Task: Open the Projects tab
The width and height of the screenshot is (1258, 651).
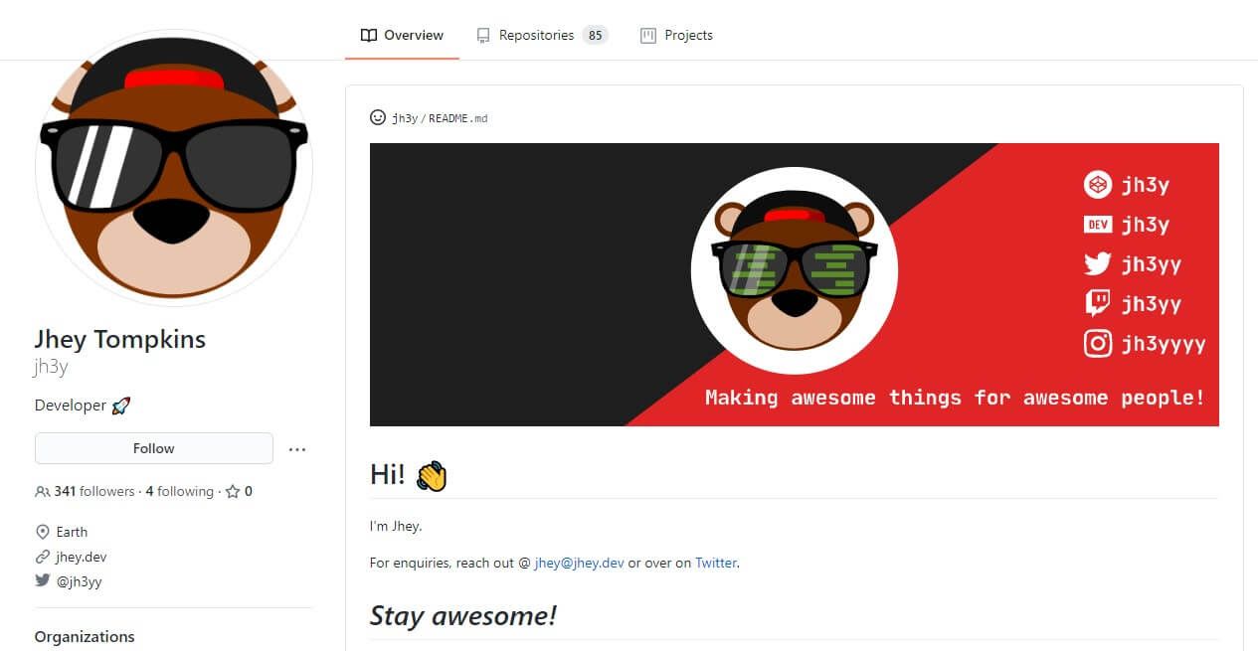Action: pos(676,35)
